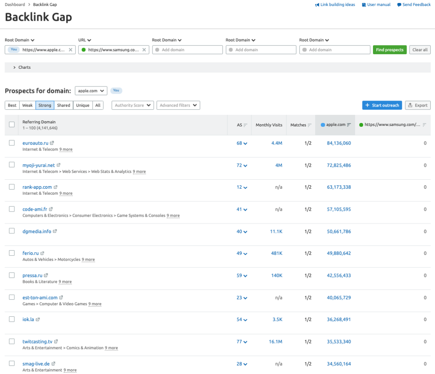The height and width of the screenshot is (374, 435).
Task: Sort by AS column icon
Action: [x=245, y=125]
